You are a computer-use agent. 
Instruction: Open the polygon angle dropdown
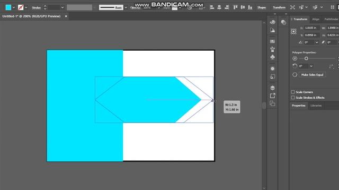point(311,66)
